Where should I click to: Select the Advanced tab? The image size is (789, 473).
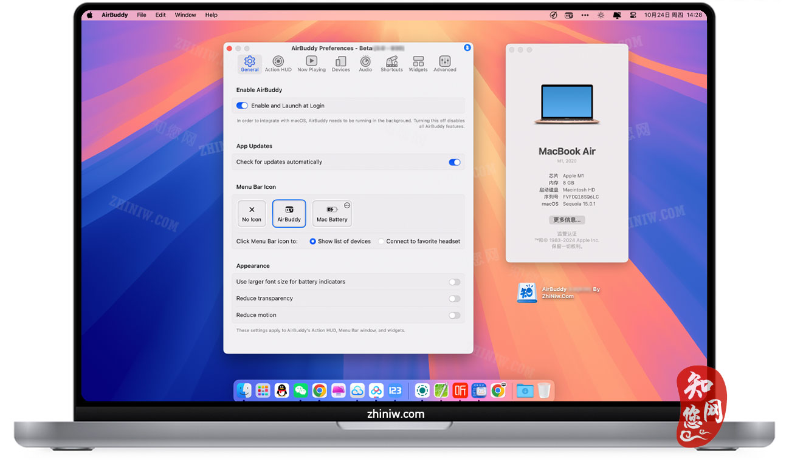point(444,64)
